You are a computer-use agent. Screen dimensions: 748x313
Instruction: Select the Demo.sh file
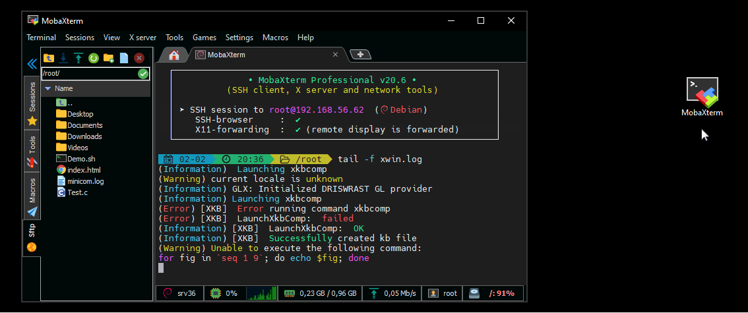80,159
